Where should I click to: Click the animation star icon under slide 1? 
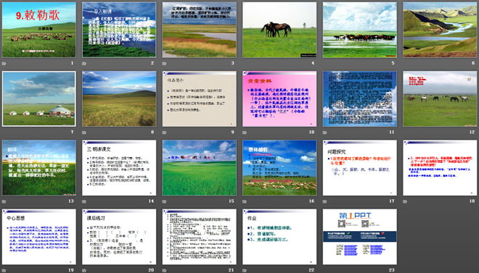tap(4, 64)
